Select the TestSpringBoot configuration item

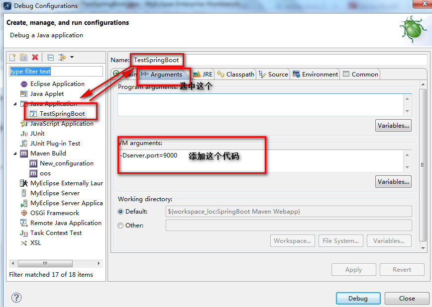57,114
